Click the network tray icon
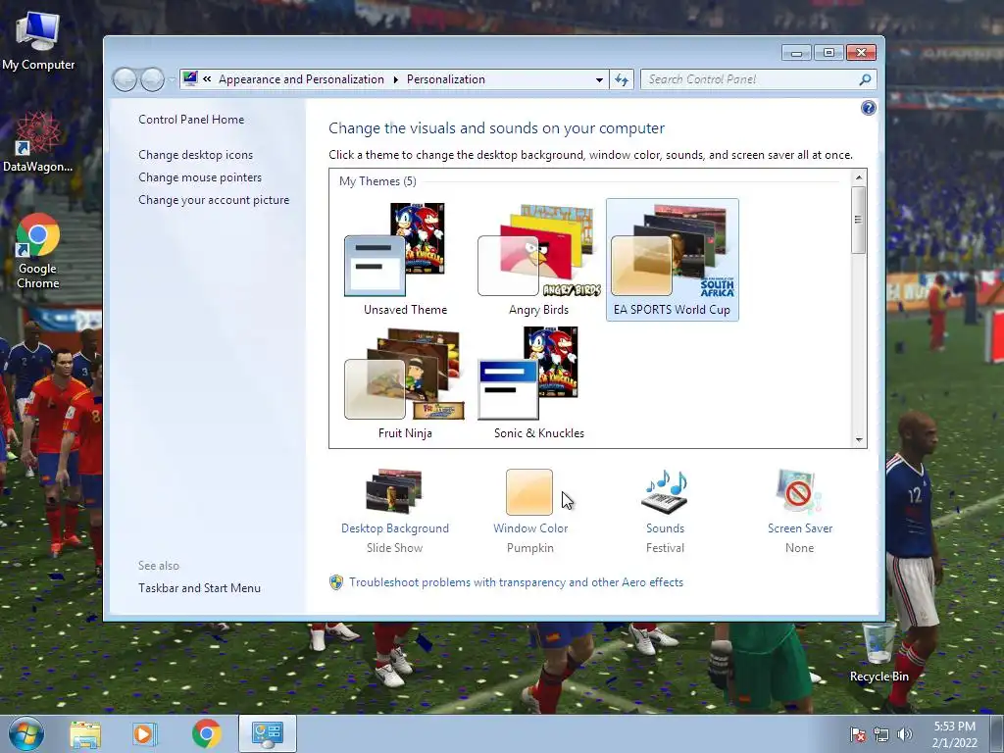The width and height of the screenshot is (1004, 753). (881, 734)
